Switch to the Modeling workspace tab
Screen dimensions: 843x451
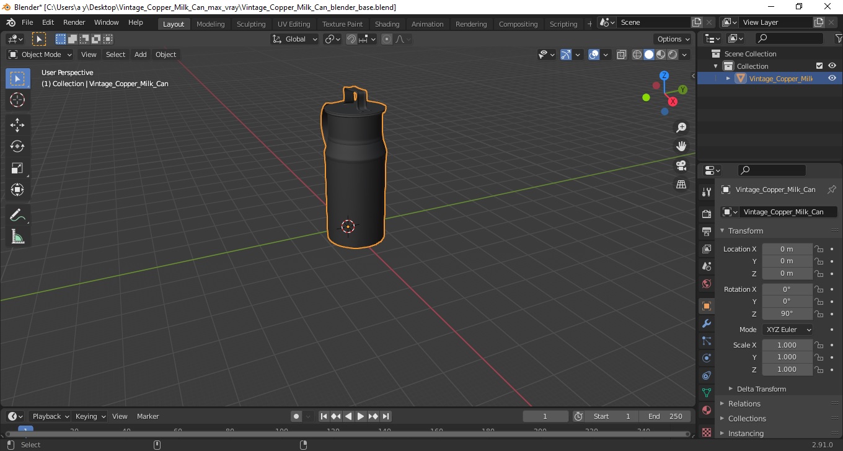click(210, 24)
